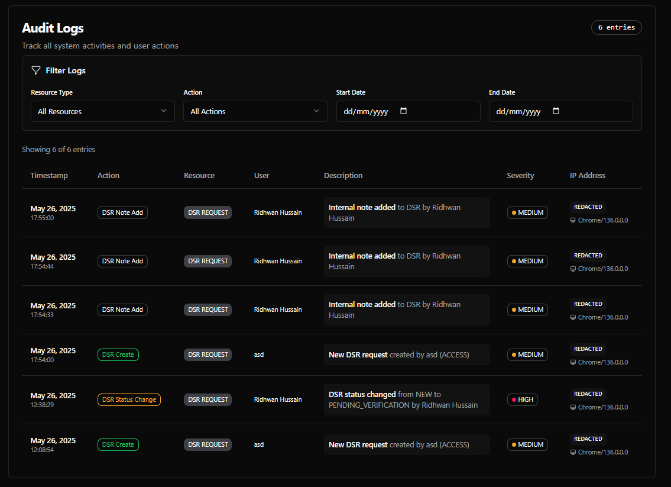Click the Description column header
The width and height of the screenshot is (671, 487).
click(x=343, y=175)
